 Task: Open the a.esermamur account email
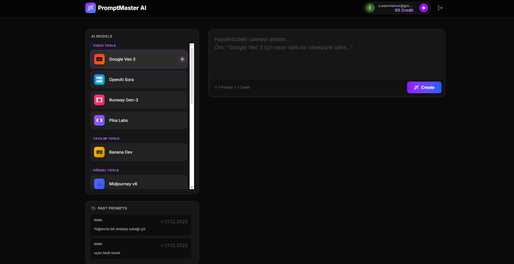coord(395,6)
